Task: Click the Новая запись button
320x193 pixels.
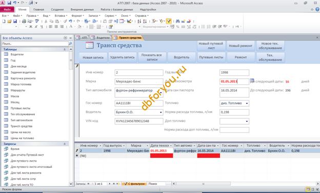Action: pos(93,57)
